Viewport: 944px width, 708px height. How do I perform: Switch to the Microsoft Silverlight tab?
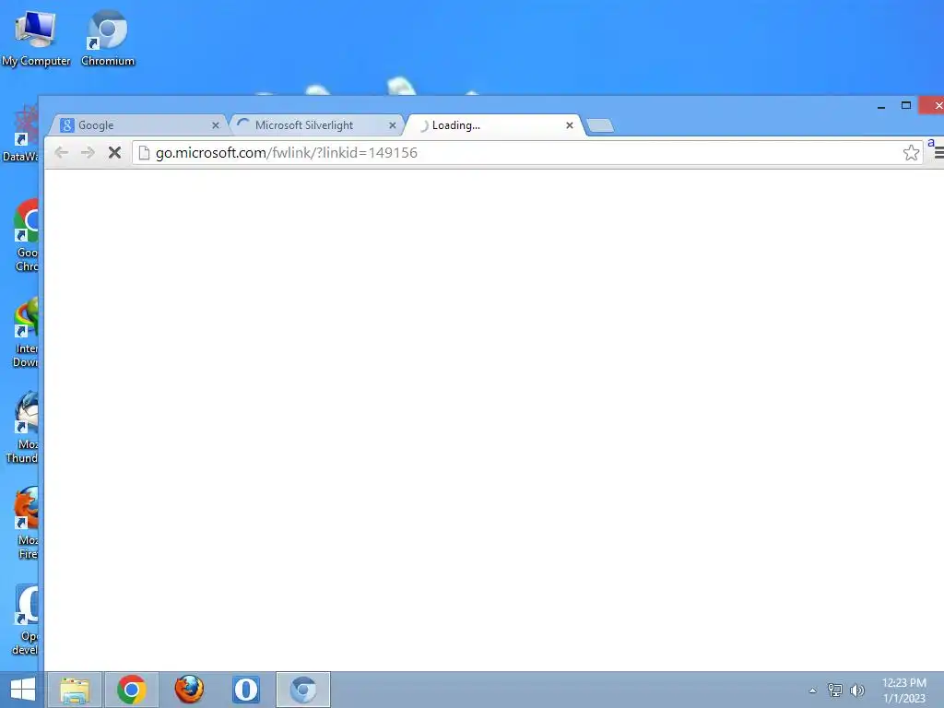click(x=315, y=125)
